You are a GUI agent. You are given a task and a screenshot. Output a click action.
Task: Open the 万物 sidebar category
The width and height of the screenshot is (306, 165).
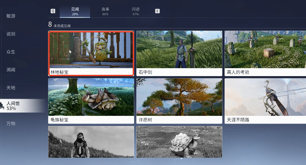(x=11, y=124)
